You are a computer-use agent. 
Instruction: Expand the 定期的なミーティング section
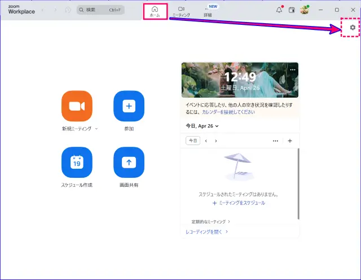pos(210,222)
